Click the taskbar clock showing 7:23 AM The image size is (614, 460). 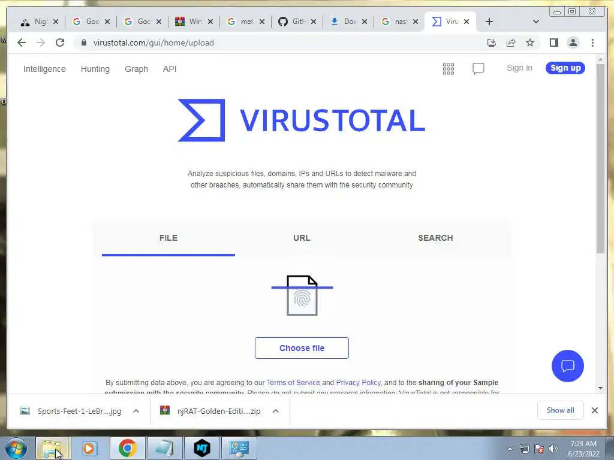[x=583, y=449]
